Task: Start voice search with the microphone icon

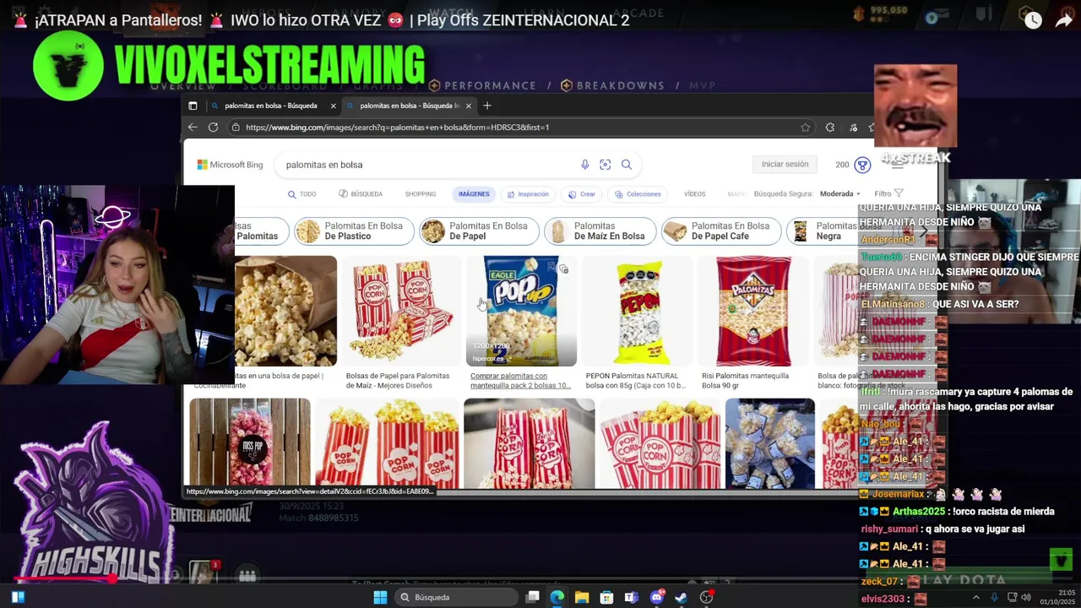Action: click(584, 165)
